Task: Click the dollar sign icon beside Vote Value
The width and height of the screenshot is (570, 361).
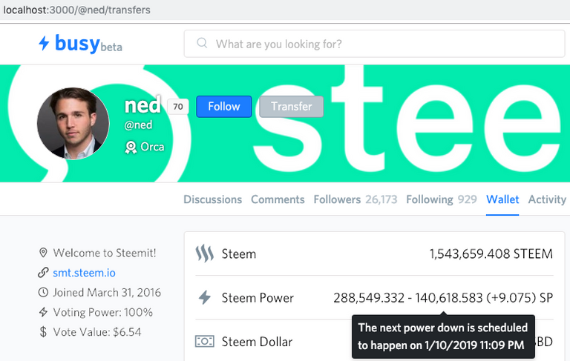Action: 43,332
